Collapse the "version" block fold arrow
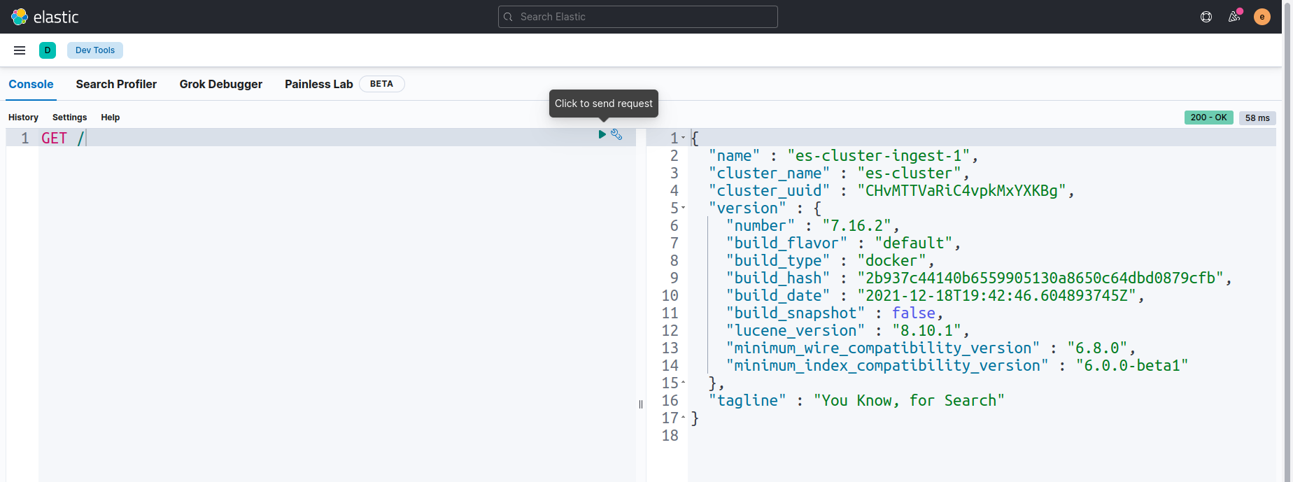The width and height of the screenshot is (1293, 482). pos(684,208)
